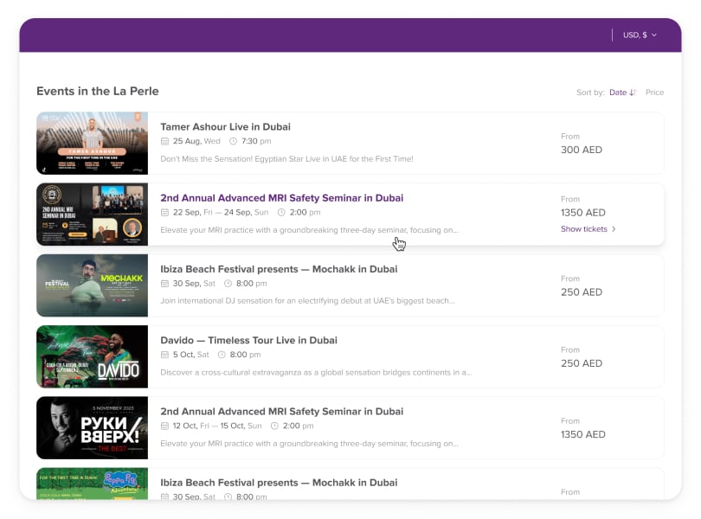701x519 pixels.
Task: Select the 300 AED price of Tamer Ashour
Action: point(582,150)
